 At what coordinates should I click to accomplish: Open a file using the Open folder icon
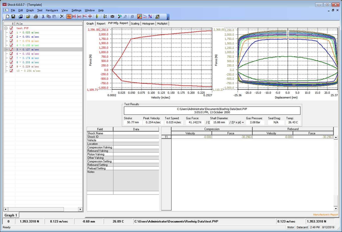tap(28, 17)
